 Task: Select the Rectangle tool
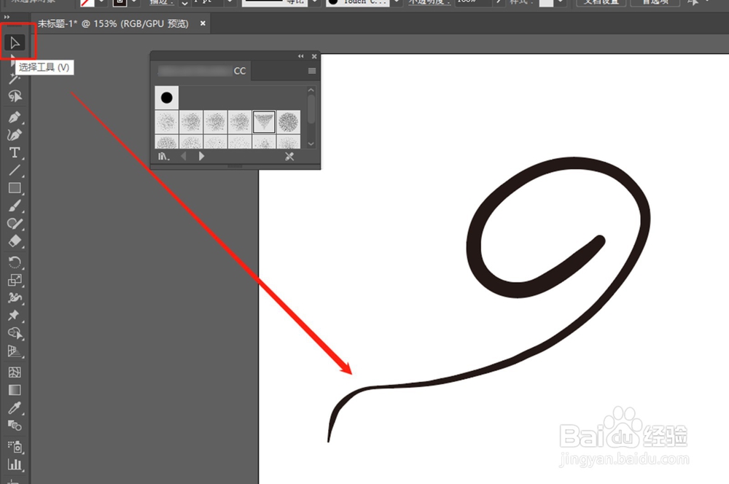coord(15,188)
